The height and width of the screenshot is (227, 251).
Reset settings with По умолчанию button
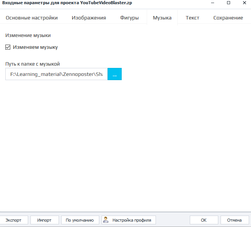click(80, 220)
